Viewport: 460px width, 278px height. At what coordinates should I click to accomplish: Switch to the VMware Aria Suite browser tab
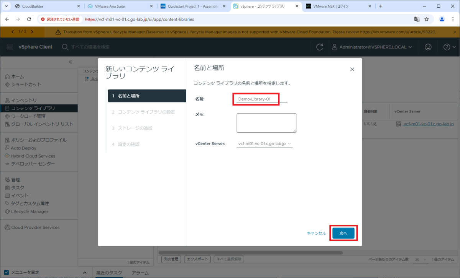coord(120,6)
